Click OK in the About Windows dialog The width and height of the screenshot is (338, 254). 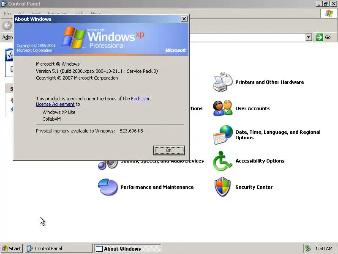(x=169, y=150)
